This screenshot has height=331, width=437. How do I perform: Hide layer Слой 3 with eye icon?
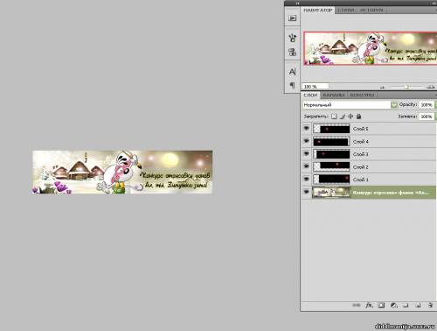306,154
